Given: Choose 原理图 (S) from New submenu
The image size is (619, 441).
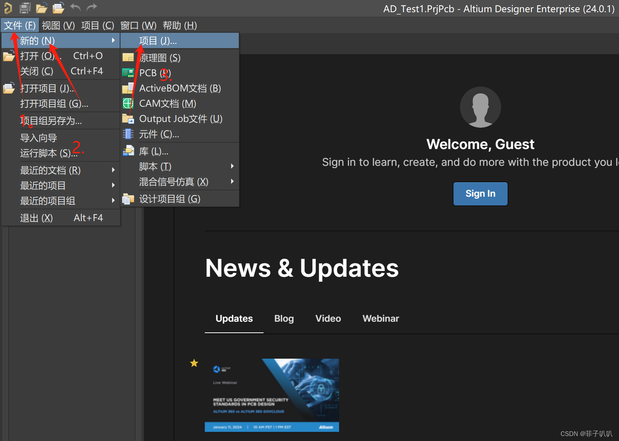Looking at the screenshot, I should coord(180,58).
